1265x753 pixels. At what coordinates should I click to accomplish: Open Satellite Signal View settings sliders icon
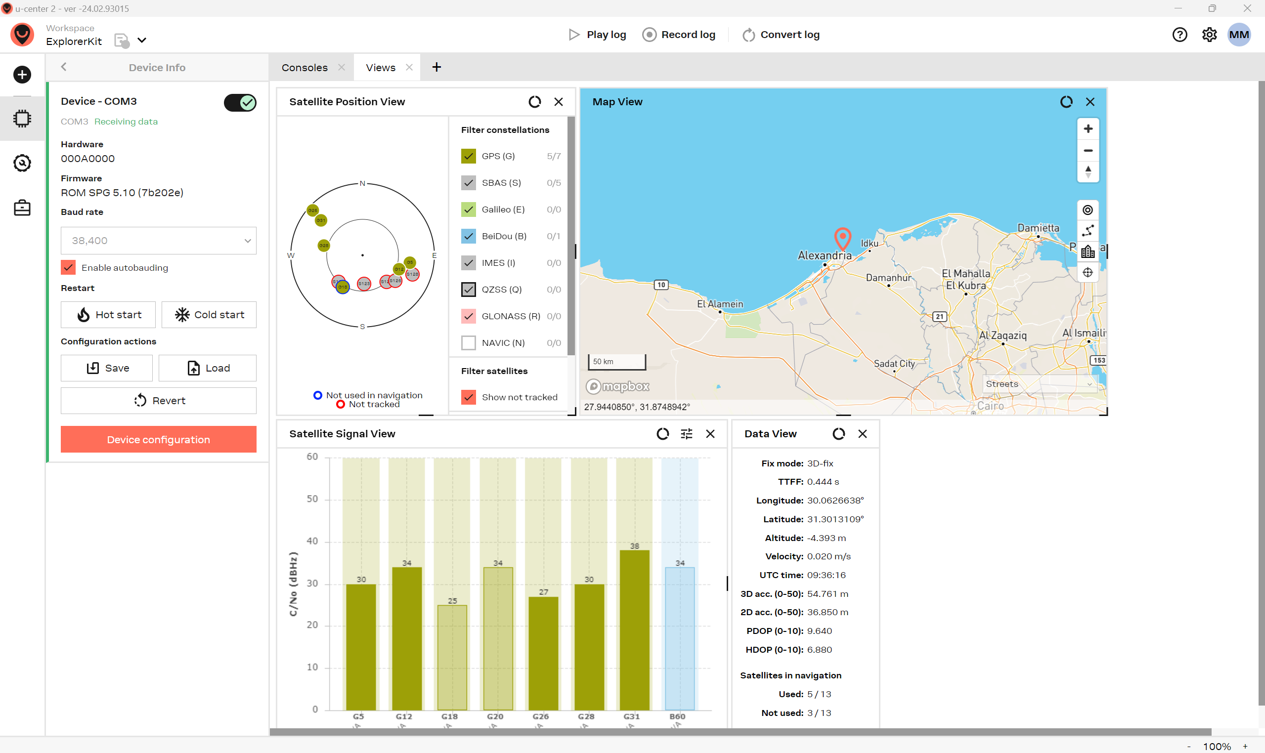tap(686, 434)
